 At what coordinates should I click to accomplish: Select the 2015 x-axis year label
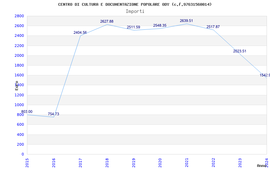27,163
